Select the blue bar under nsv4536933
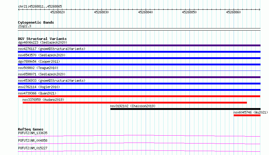Screen dimensions: 269x155 pyautogui.click(x=139, y=84)
